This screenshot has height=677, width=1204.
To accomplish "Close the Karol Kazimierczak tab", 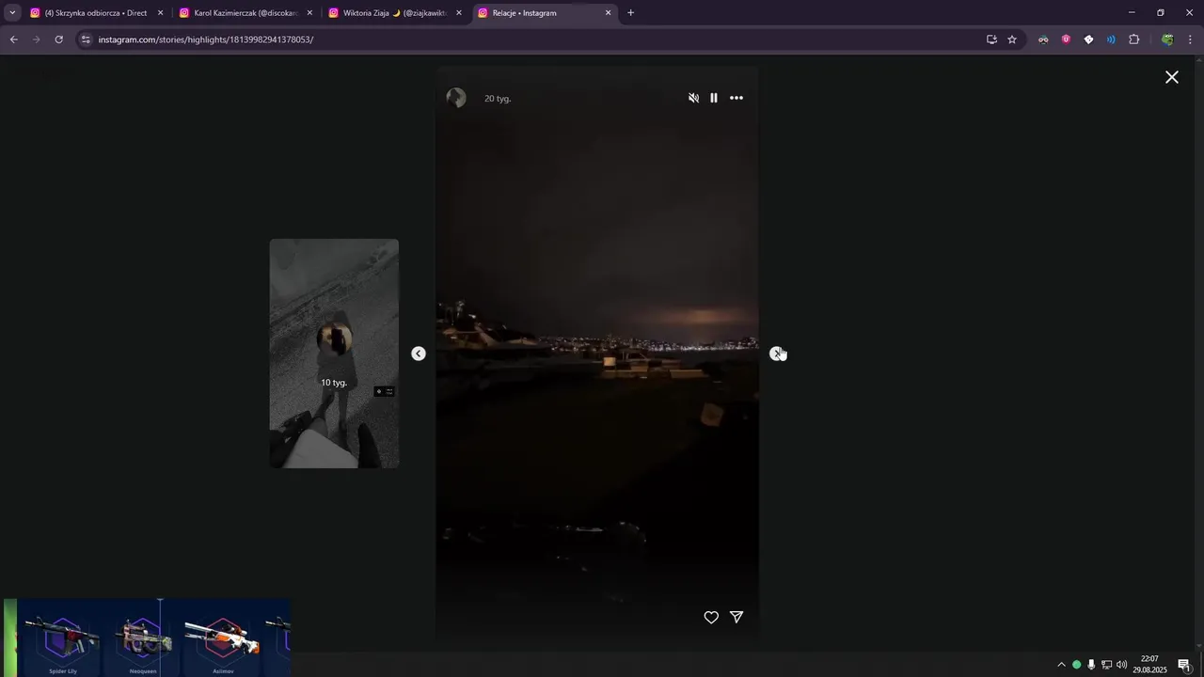I will pyautogui.click(x=309, y=13).
